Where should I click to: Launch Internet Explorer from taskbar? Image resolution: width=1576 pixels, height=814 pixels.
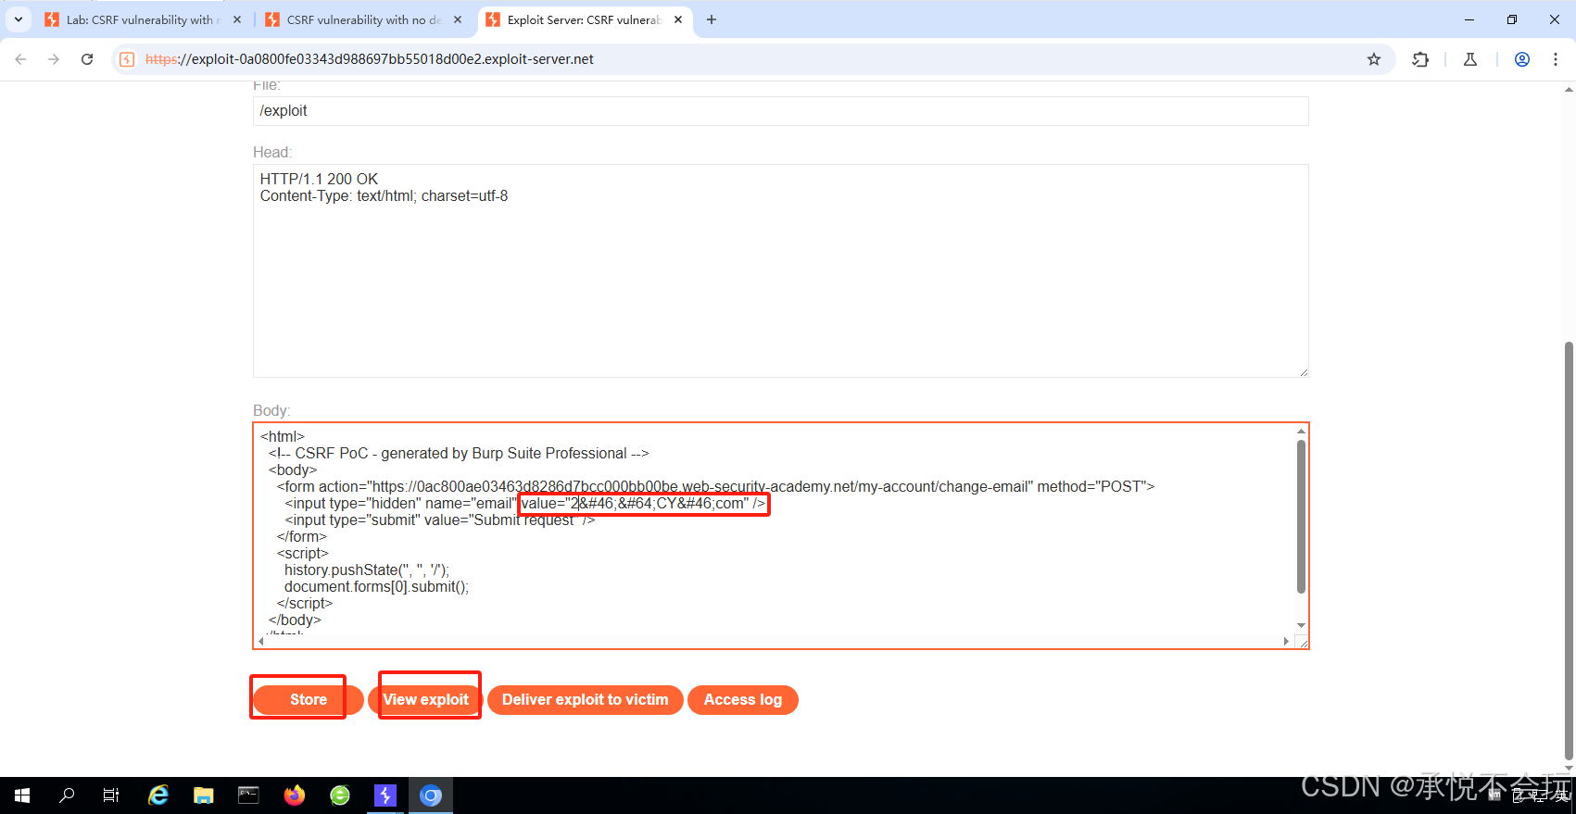click(x=158, y=795)
